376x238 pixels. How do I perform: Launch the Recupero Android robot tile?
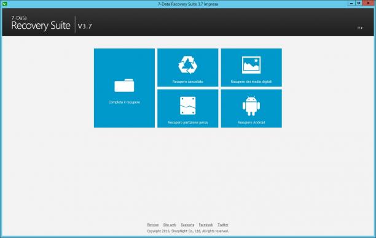coord(251,109)
